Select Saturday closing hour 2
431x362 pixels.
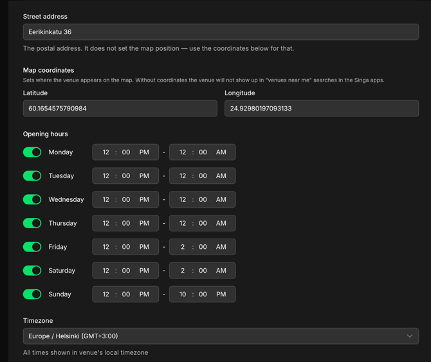point(183,271)
